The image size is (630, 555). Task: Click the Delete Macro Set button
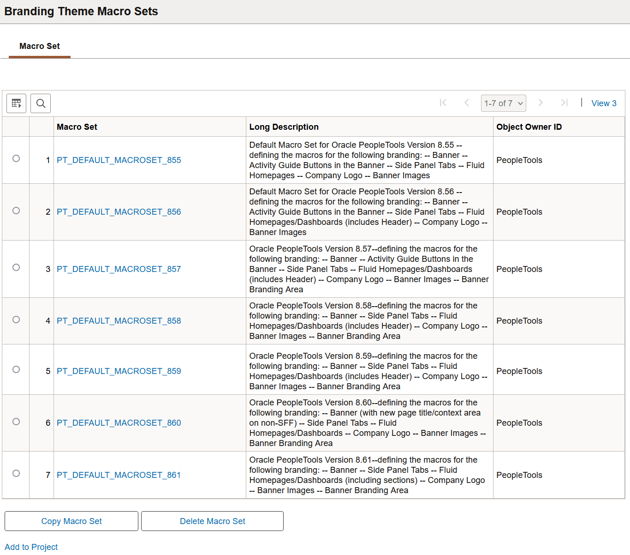tap(212, 521)
